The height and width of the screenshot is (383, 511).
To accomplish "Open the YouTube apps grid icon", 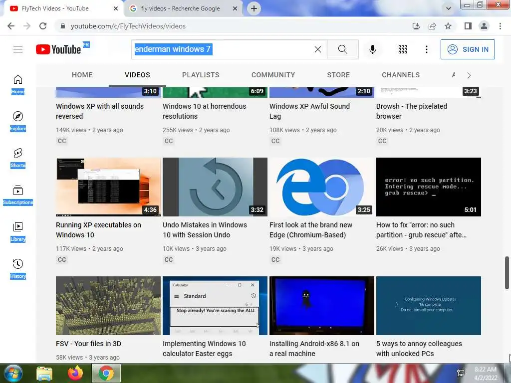I will point(403,49).
